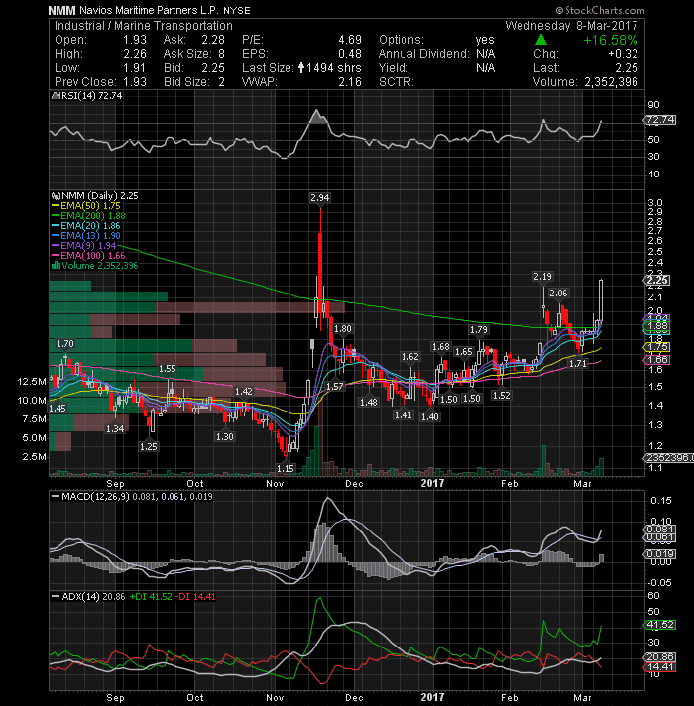Click the High value 2.26
Image resolution: width=694 pixels, height=706 pixels.
point(135,54)
